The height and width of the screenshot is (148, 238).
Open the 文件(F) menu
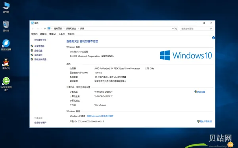(34, 34)
